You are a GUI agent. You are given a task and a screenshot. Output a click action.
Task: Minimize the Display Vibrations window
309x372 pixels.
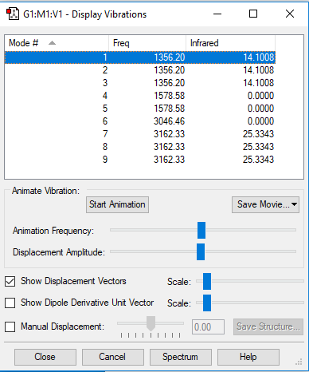click(217, 14)
